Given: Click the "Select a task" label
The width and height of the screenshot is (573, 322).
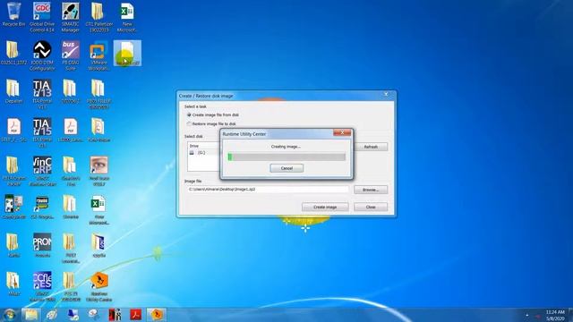Looking at the screenshot, I should [x=195, y=106].
